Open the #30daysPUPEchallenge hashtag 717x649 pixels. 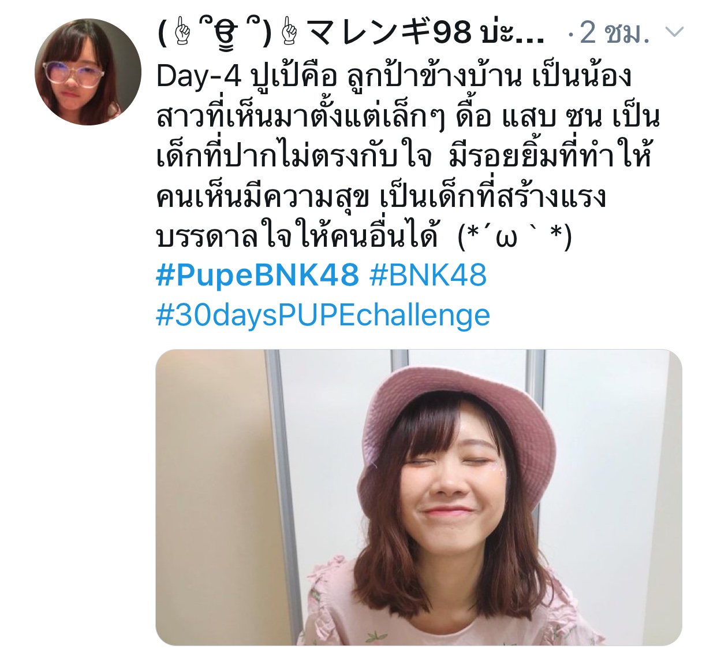click(x=323, y=316)
